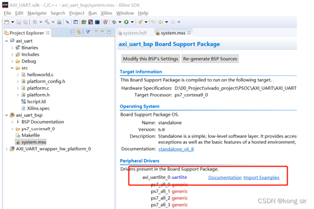Screen dimensions: 314x209
Task: Click the uartlite Import Examples link
Action: 261,177
